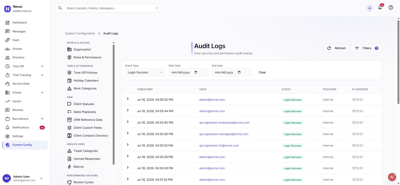This screenshot has width=400, height=185.
Task: Open qa.regression.manager@acme.com user link
Action: click(x=224, y=134)
